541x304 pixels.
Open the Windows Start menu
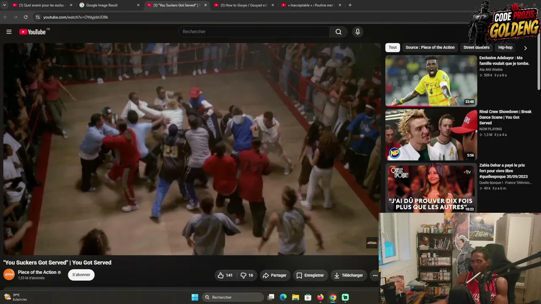point(195,297)
